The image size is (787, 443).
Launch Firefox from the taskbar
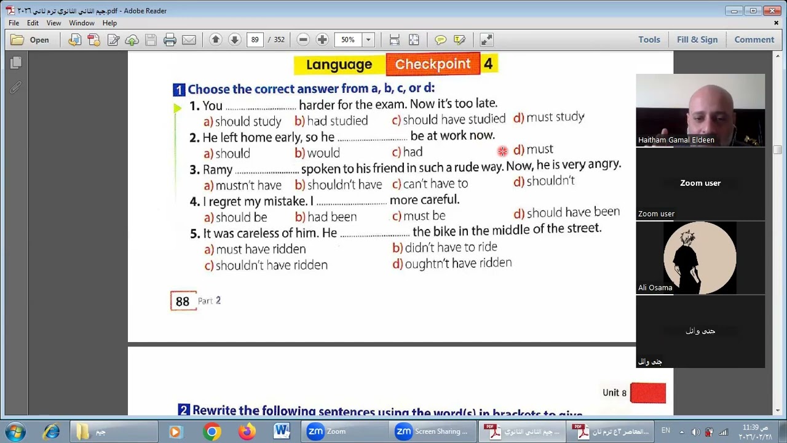click(247, 431)
